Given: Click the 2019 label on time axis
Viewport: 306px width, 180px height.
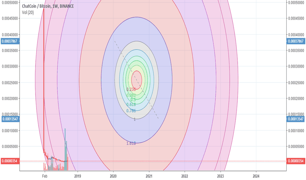Looking at the screenshot, I should pos(78,176).
